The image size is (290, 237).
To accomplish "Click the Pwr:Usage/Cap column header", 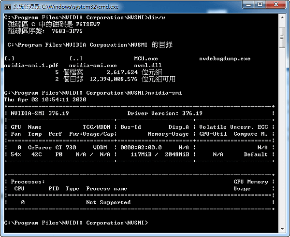I will point(91,134).
